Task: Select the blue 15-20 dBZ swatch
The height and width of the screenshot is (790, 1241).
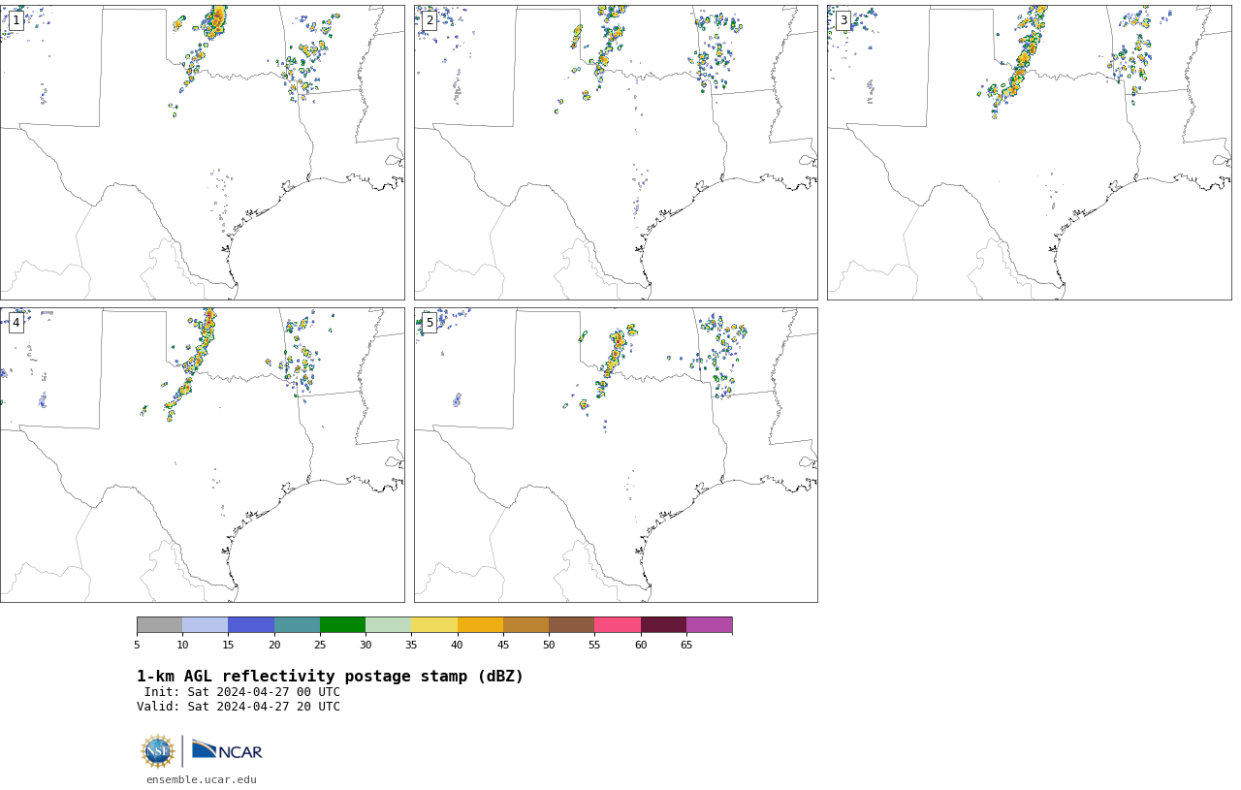Action: [x=251, y=624]
